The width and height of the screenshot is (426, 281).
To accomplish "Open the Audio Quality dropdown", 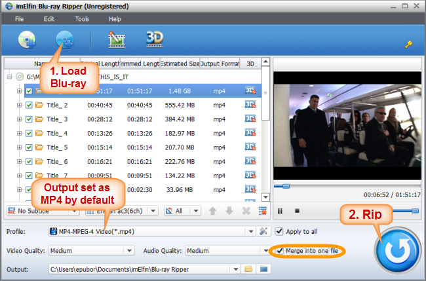I will (266, 251).
